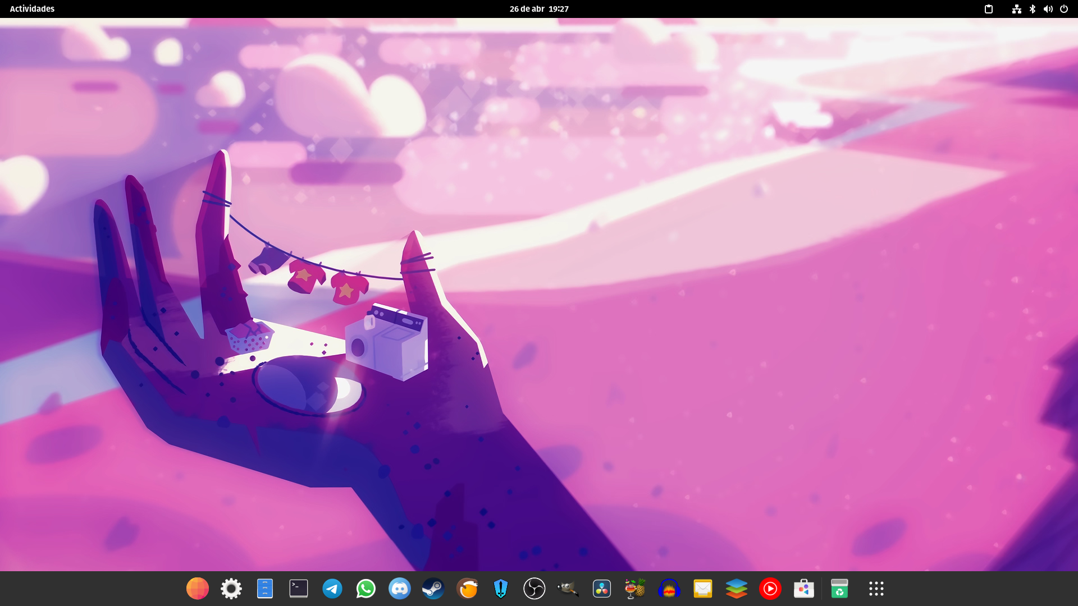
Task: Open Telegram from the dock
Action: pos(332,589)
